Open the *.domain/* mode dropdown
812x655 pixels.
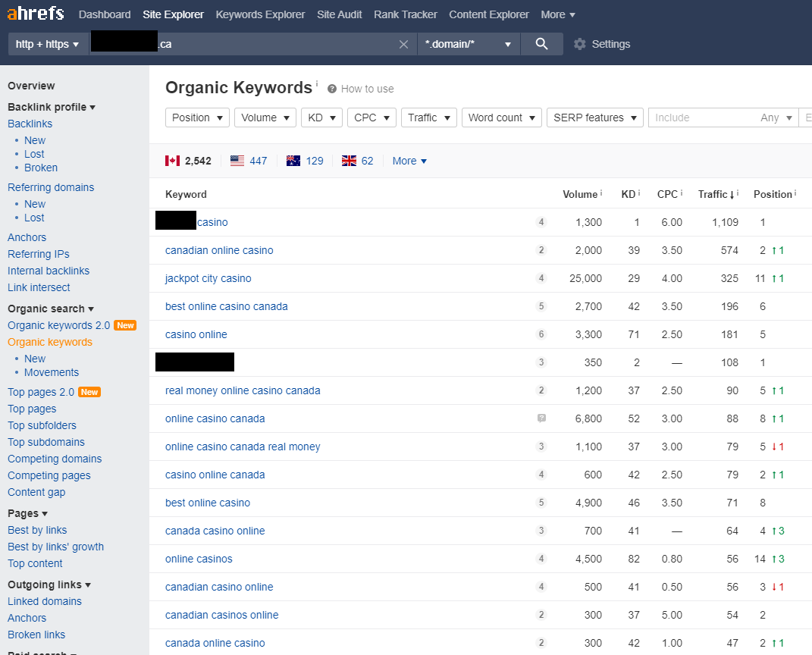tap(468, 44)
